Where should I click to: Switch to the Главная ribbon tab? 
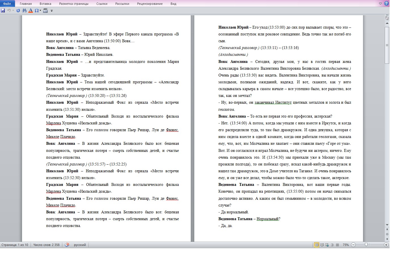coord(26,4)
